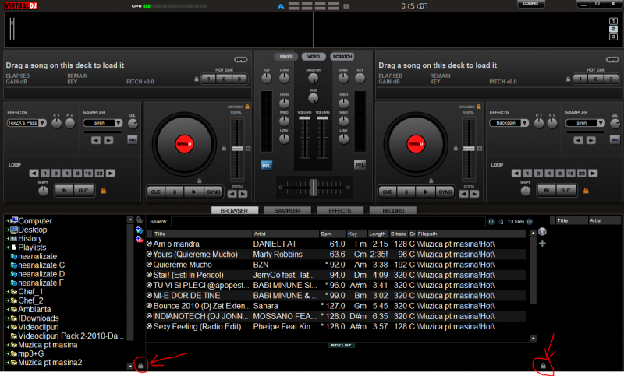Expand the Chef_1 folder
This screenshot has width=624, height=376.
(8, 291)
